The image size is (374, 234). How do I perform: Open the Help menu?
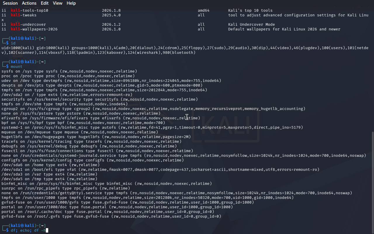click(71, 3)
